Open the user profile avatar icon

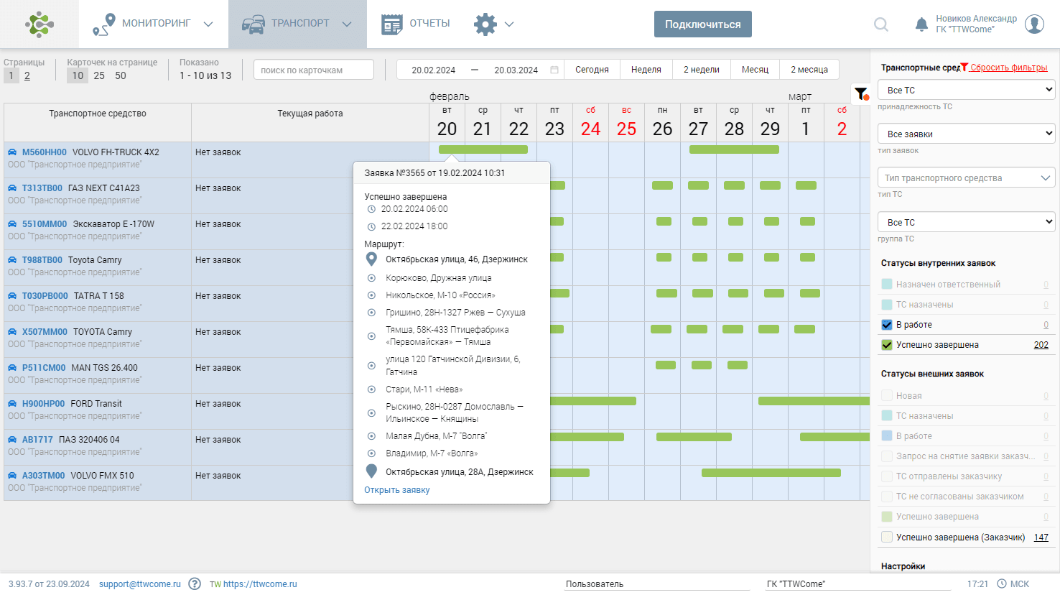(1034, 24)
